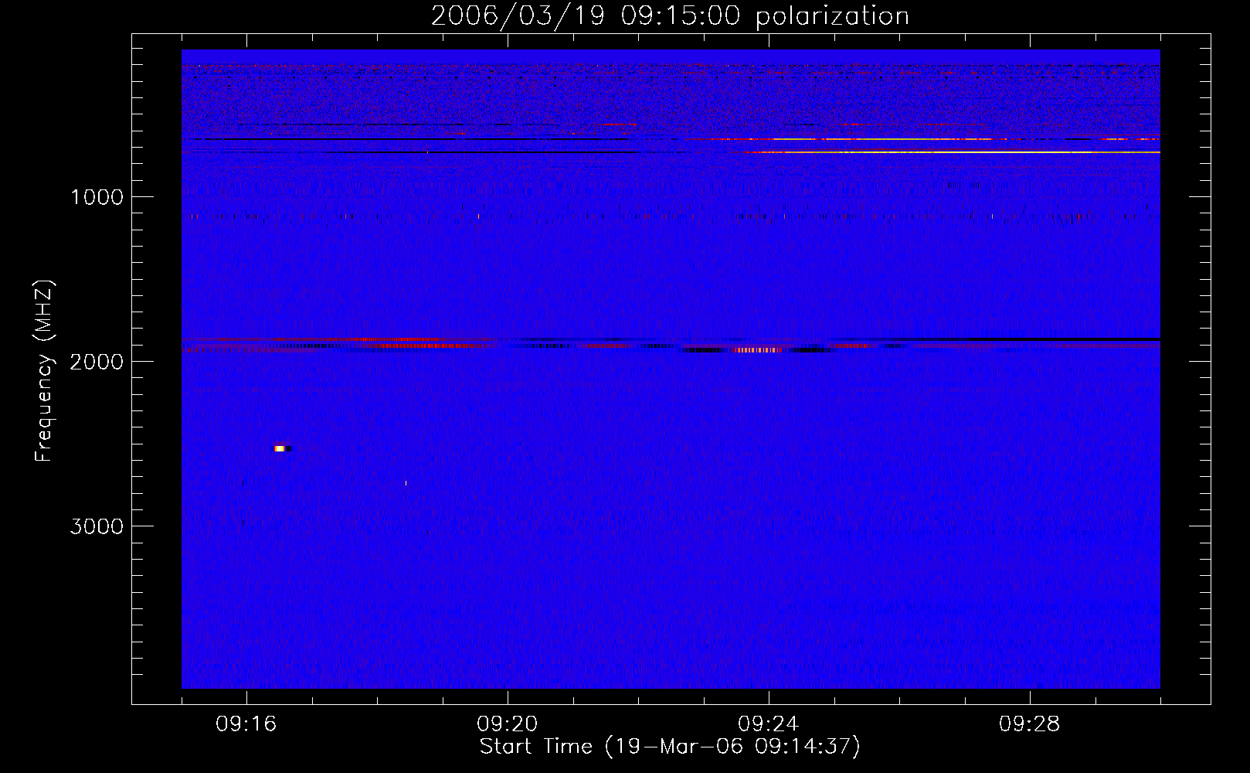Click the 2000 frequency tick label

pos(97,362)
